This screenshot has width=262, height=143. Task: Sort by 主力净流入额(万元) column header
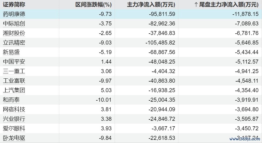click(151, 5)
